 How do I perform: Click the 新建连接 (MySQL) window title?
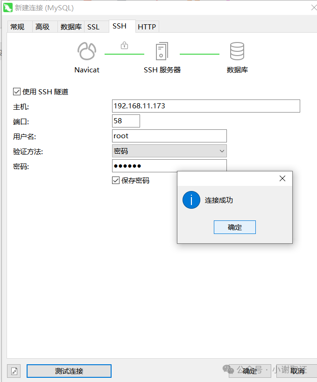[x=44, y=8]
